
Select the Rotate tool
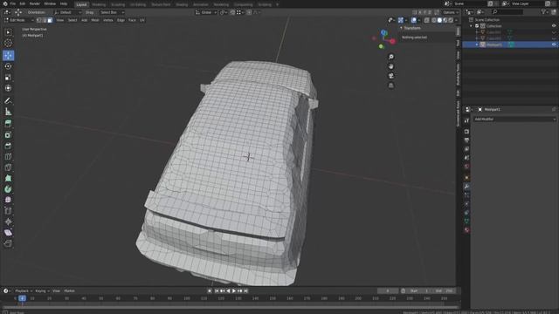pos(8,66)
